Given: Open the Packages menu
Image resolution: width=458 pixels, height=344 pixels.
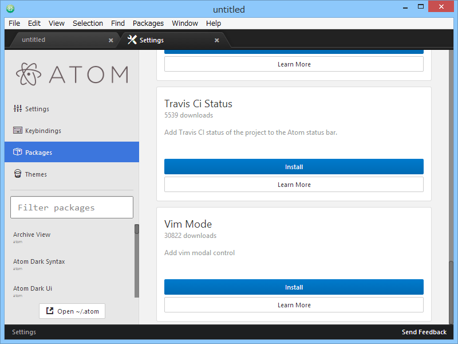Looking at the screenshot, I should (148, 24).
